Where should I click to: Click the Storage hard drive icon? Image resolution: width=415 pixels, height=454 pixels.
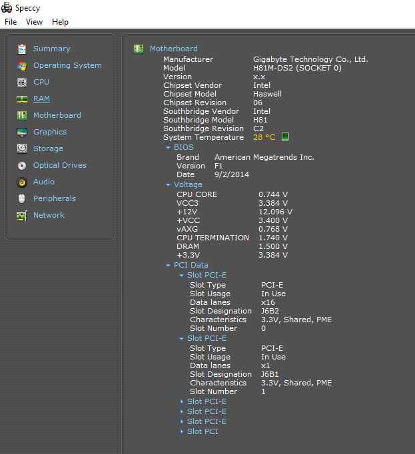[22, 149]
